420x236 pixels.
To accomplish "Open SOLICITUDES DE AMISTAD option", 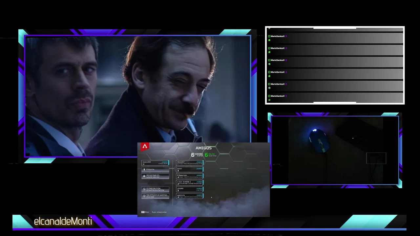I will (155, 196).
